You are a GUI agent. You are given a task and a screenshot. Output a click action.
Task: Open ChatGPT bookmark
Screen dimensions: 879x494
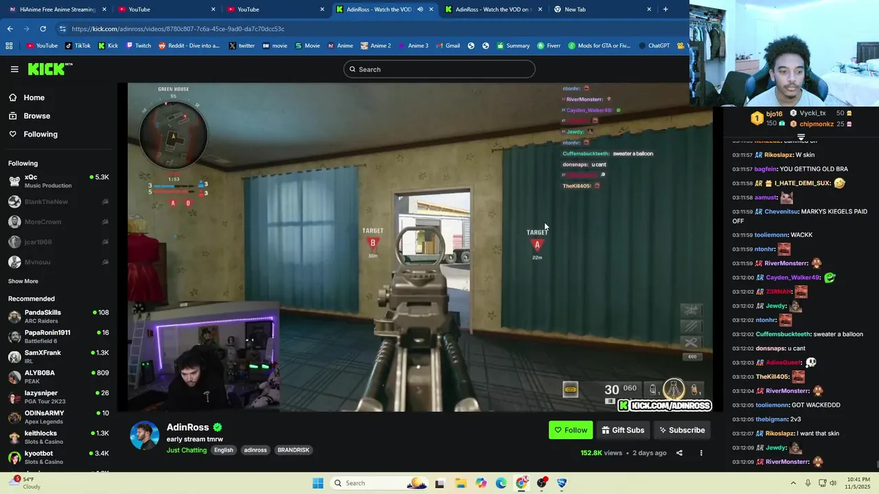[653, 46]
